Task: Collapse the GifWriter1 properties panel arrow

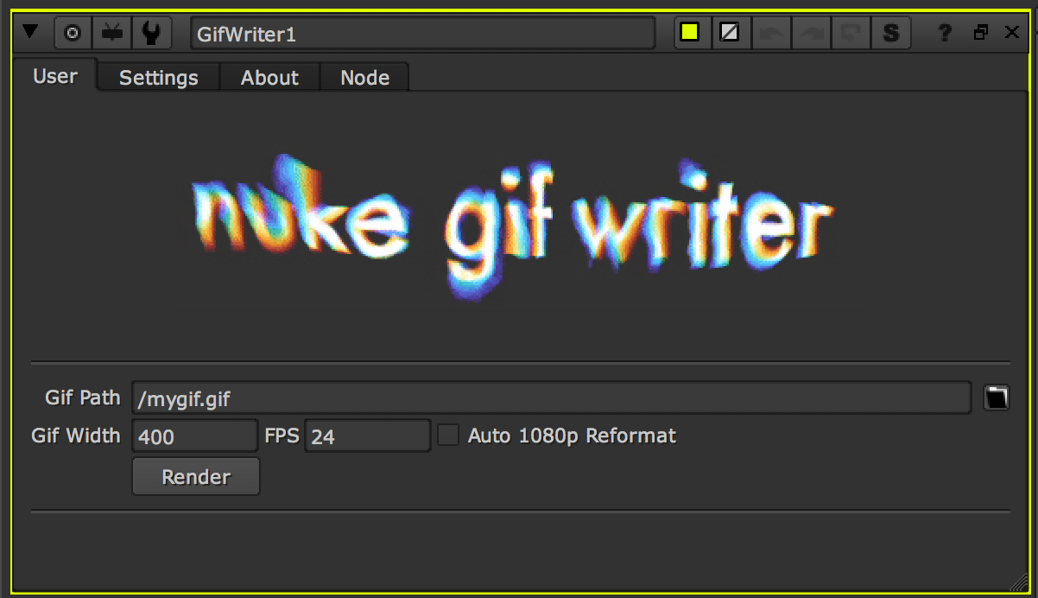Action: [x=30, y=33]
